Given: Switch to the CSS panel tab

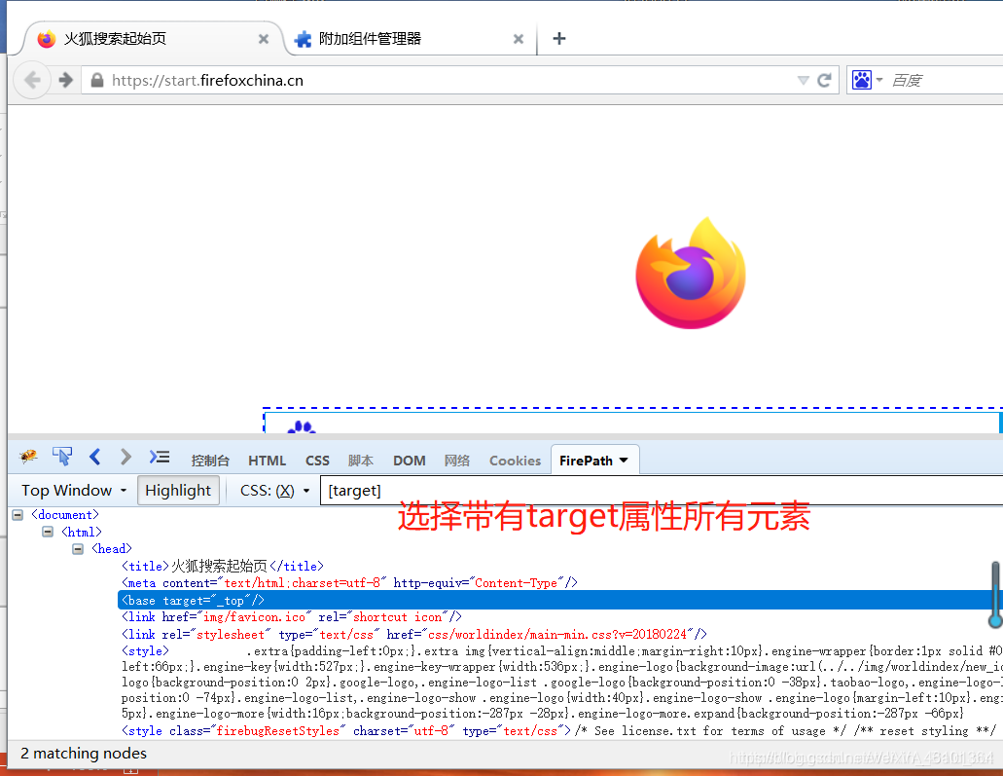Looking at the screenshot, I should [317, 461].
